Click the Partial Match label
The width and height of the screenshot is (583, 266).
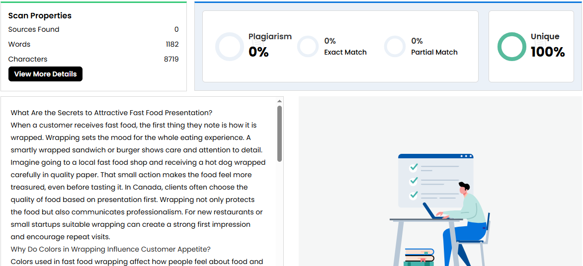(x=434, y=52)
